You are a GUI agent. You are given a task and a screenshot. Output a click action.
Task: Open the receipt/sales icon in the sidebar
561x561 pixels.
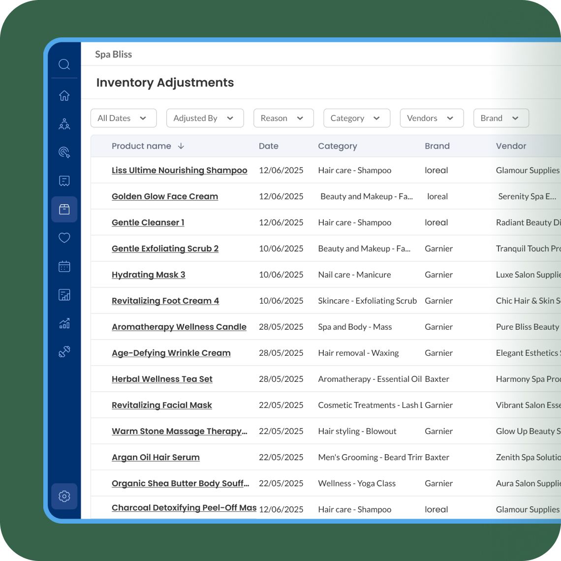tap(64, 181)
